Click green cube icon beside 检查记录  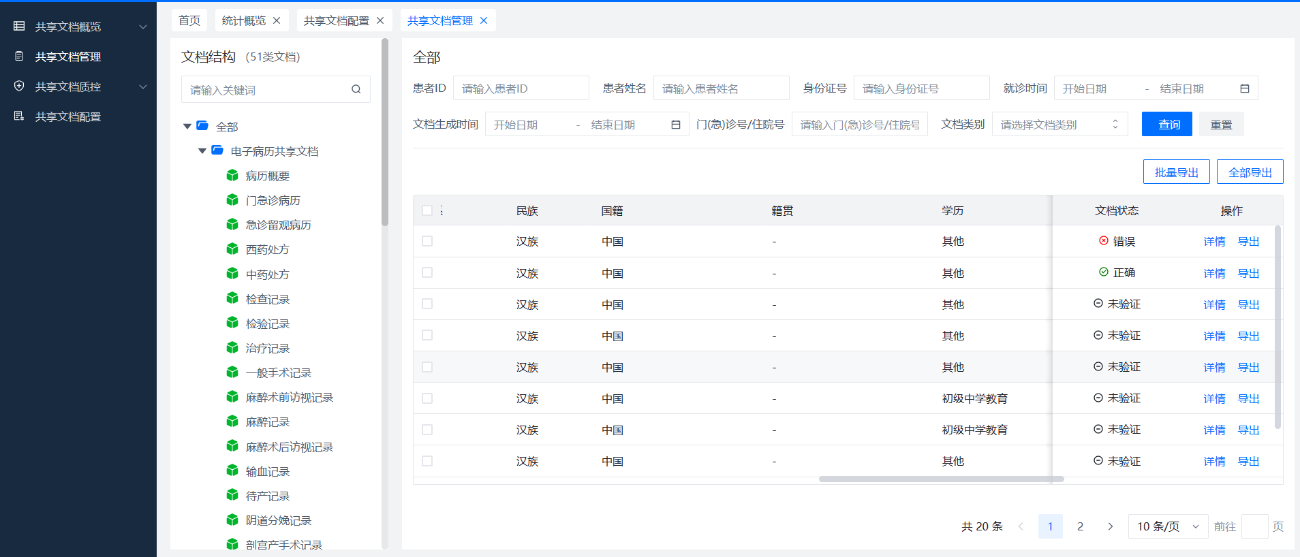[x=232, y=299]
